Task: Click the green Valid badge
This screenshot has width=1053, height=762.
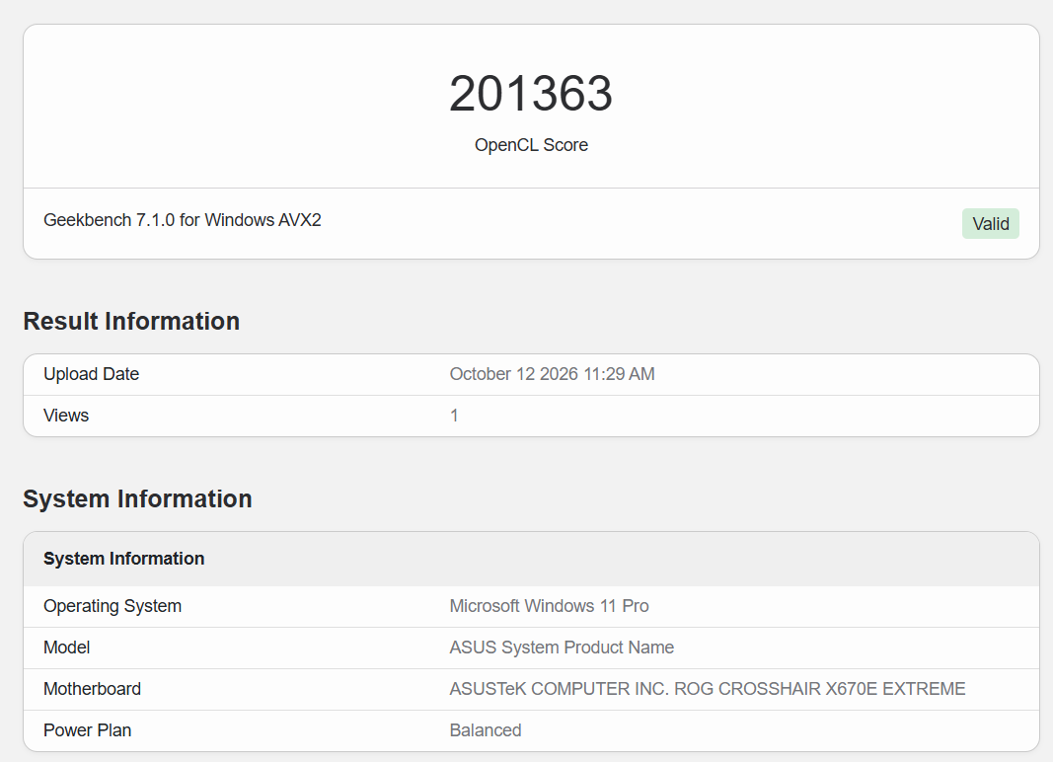Action: click(x=991, y=224)
